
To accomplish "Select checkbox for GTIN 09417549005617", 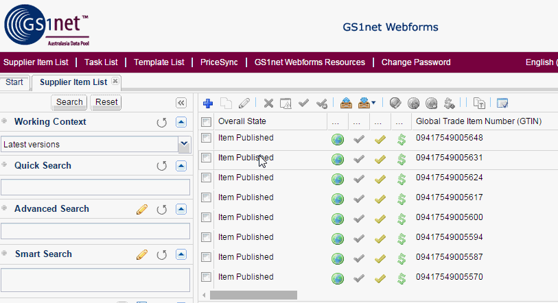I will pyautogui.click(x=206, y=197).
